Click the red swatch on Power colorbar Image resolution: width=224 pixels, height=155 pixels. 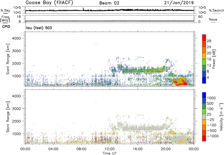(x=204, y=37)
